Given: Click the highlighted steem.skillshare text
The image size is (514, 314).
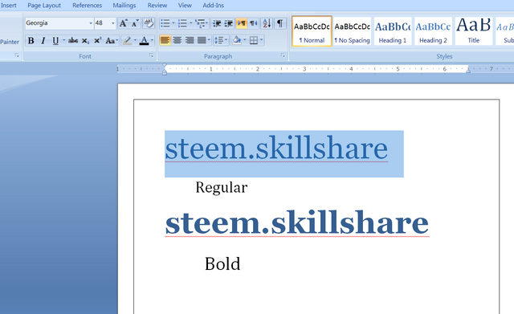Looking at the screenshot, I should [276, 148].
